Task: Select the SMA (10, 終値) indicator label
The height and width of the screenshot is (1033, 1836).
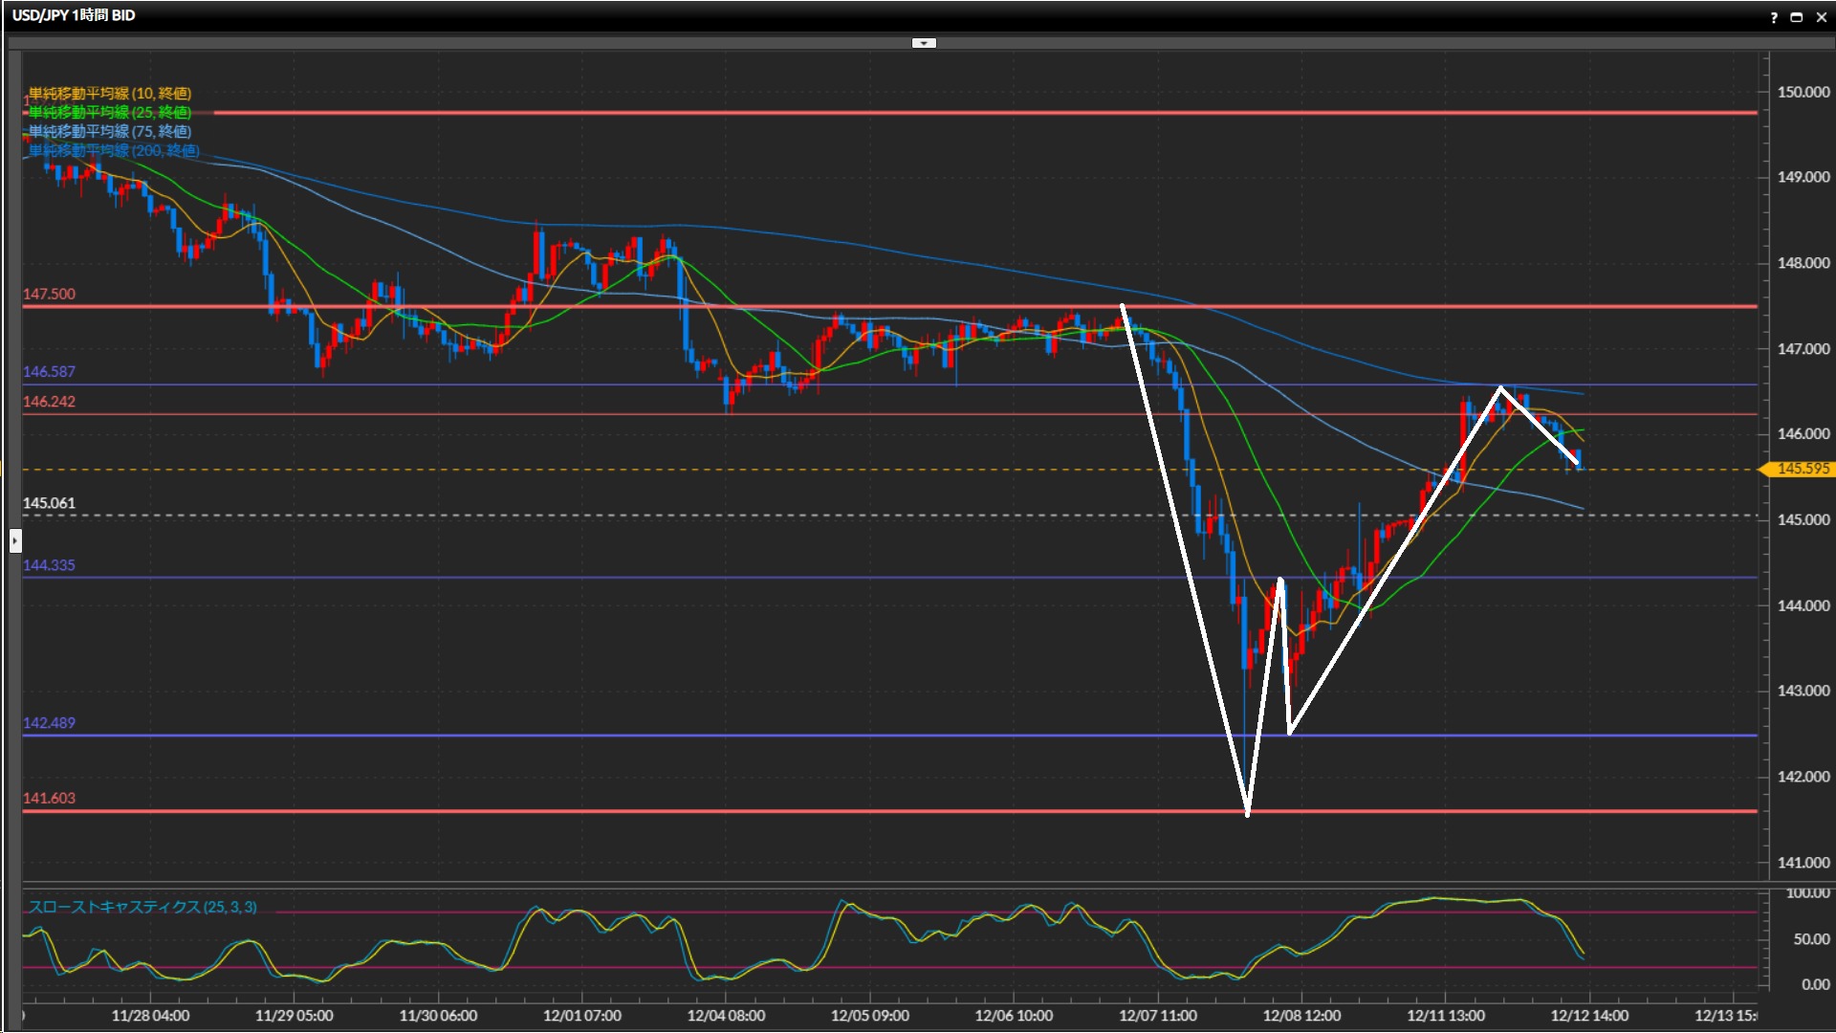Action: point(110,93)
